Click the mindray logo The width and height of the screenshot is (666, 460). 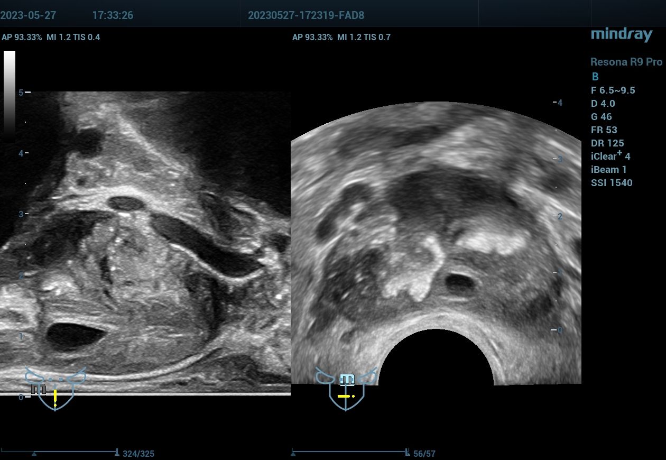tap(621, 35)
